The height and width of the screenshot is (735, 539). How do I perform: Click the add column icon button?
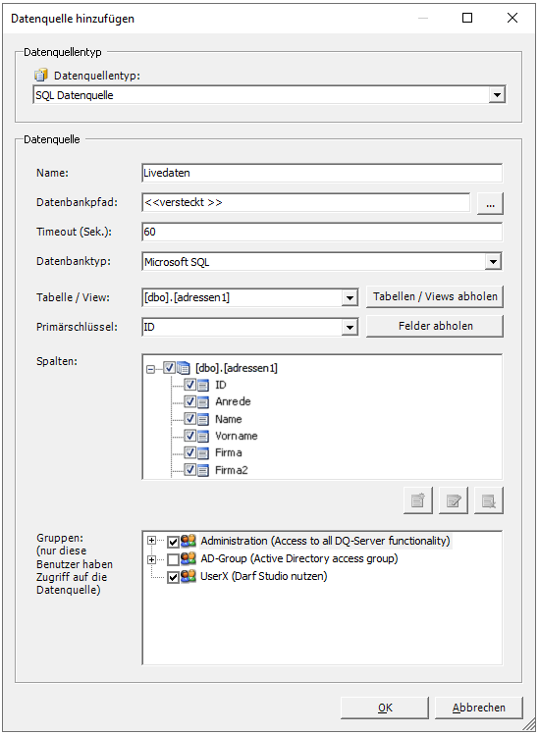click(x=417, y=500)
